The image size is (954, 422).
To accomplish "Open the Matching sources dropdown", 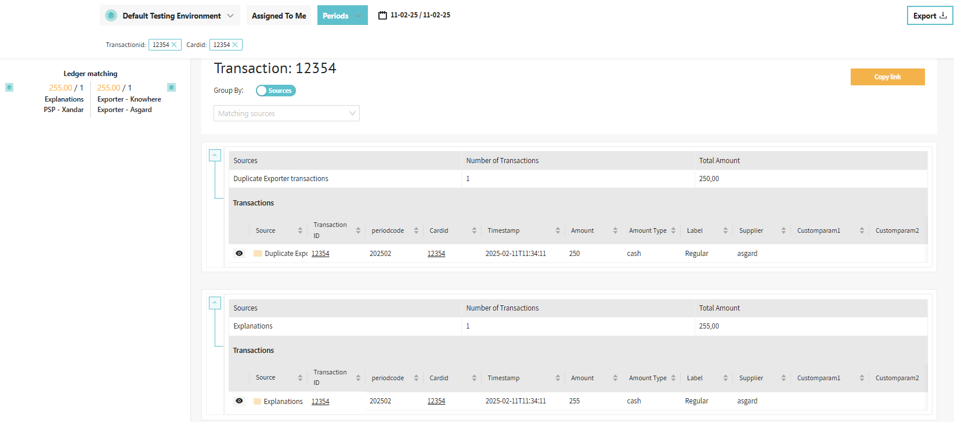I will 287,113.
